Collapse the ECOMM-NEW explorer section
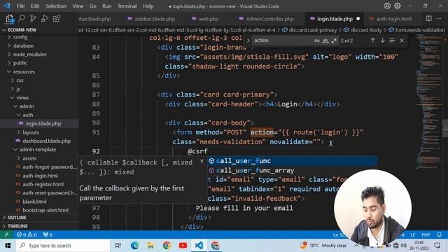The width and height of the screenshot is (448, 252). [39, 29]
